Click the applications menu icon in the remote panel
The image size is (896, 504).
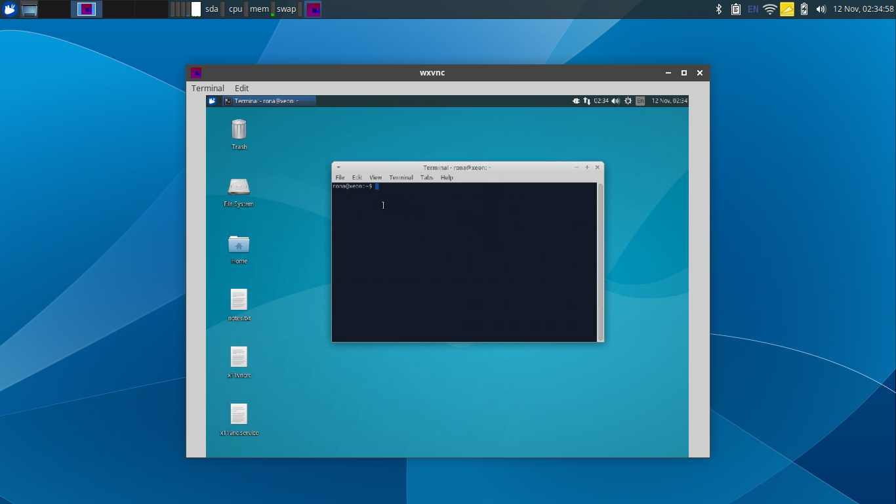coord(212,100)
